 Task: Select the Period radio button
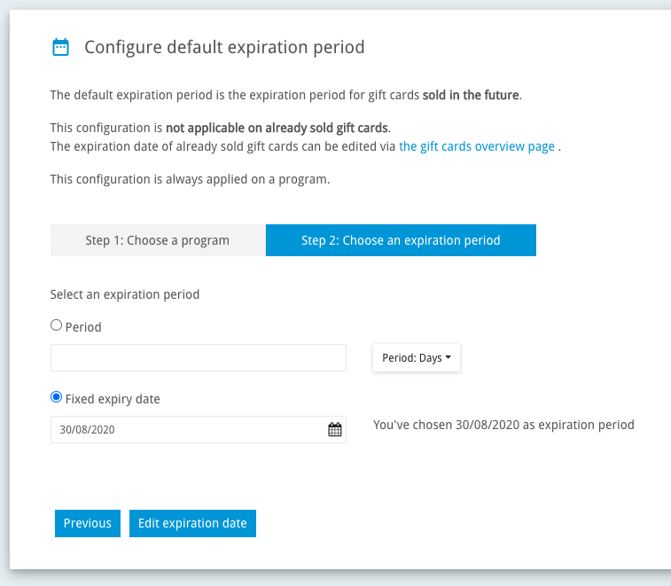point(56,325)
